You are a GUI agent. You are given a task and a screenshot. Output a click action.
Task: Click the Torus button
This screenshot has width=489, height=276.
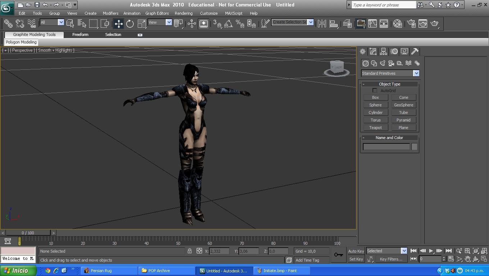375,120
